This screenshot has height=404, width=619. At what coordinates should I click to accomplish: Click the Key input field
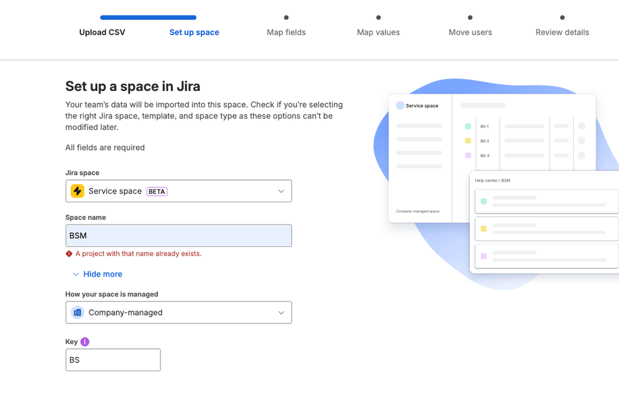coord(113,360)
